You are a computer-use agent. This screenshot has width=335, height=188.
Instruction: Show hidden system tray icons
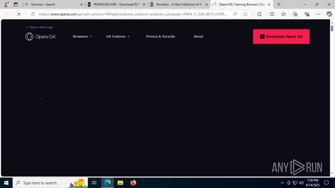282,183
